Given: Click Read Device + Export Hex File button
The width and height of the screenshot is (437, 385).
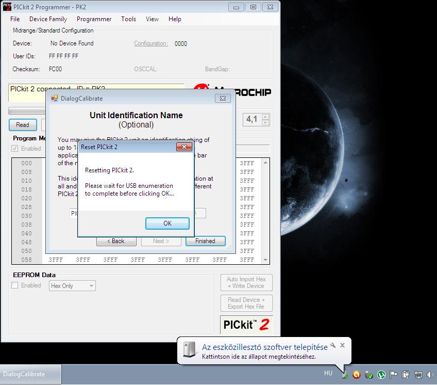Looking at the screenshot, I should point(246,303).
